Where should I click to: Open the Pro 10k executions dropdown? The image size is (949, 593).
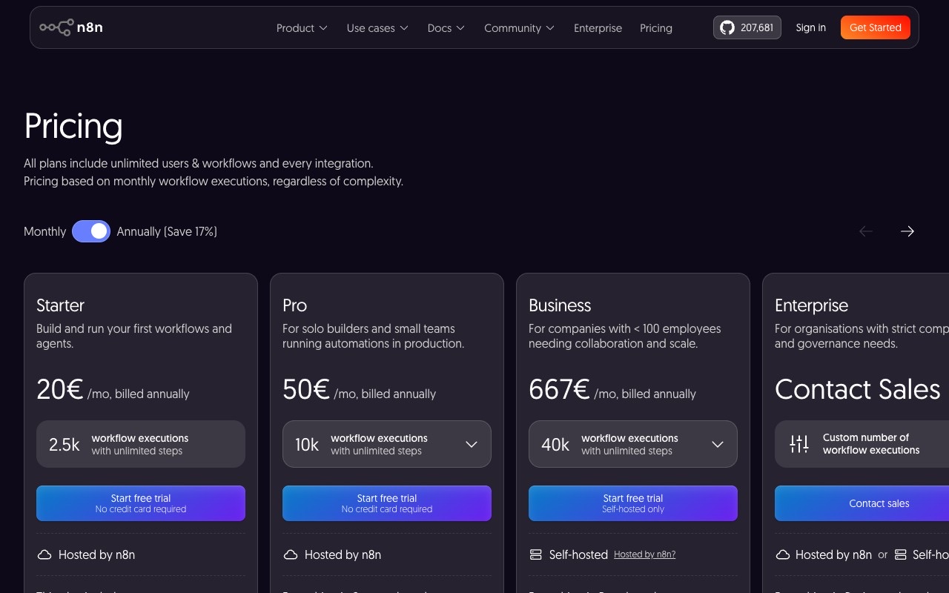tap(387, 444)
